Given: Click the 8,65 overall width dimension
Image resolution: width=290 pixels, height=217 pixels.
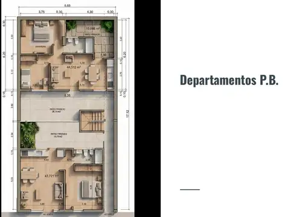Looking at the screenshot, I should coord(67,5).
